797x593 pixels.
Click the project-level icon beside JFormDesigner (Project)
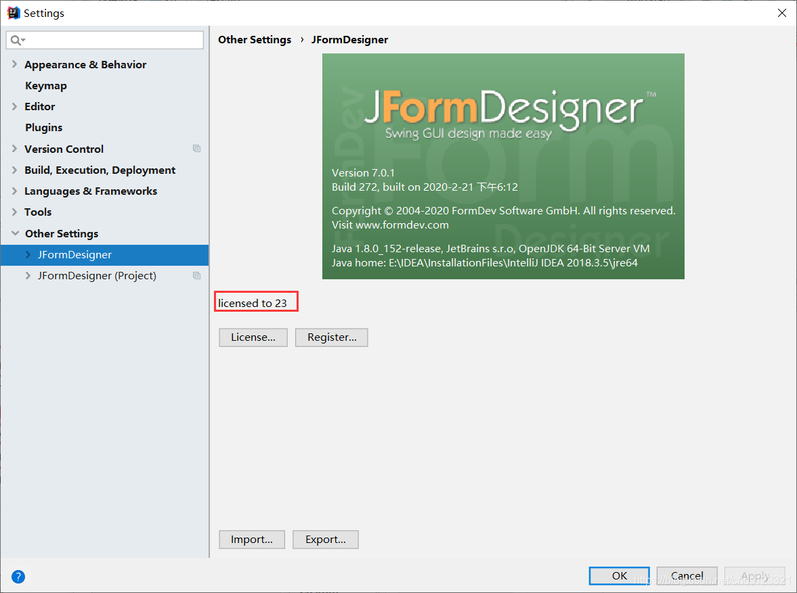click(x=196, y=276)
